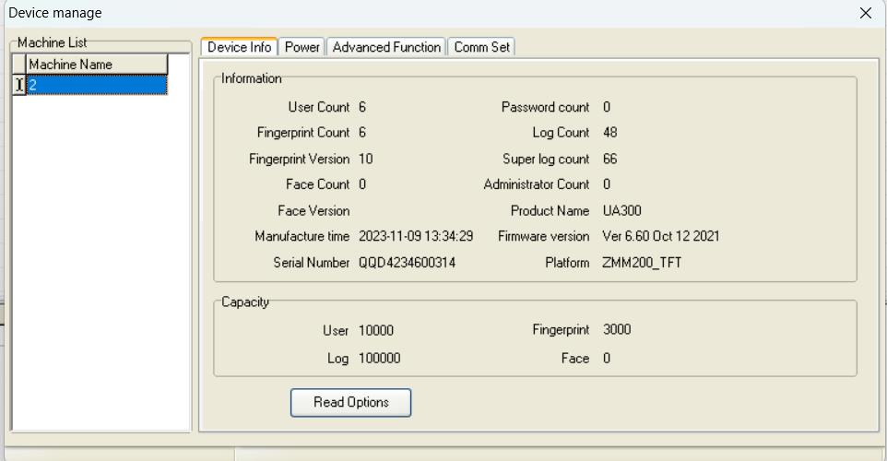The image size is (887, 461).
Task: Close the Device manage window
Action: coord(865,13)
